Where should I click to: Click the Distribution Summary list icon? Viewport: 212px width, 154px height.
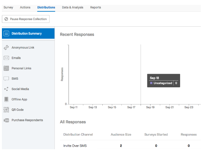pos(6,34)
